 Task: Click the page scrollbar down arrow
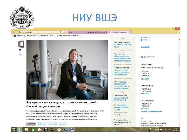179,125
